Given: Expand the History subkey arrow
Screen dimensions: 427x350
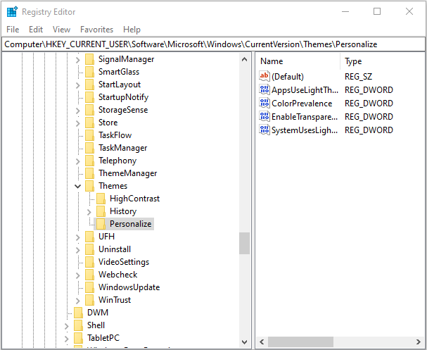Looking at the screenshot, I should pos(89,211).
